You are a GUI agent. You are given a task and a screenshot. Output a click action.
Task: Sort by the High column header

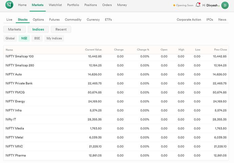tap(181, 50)
